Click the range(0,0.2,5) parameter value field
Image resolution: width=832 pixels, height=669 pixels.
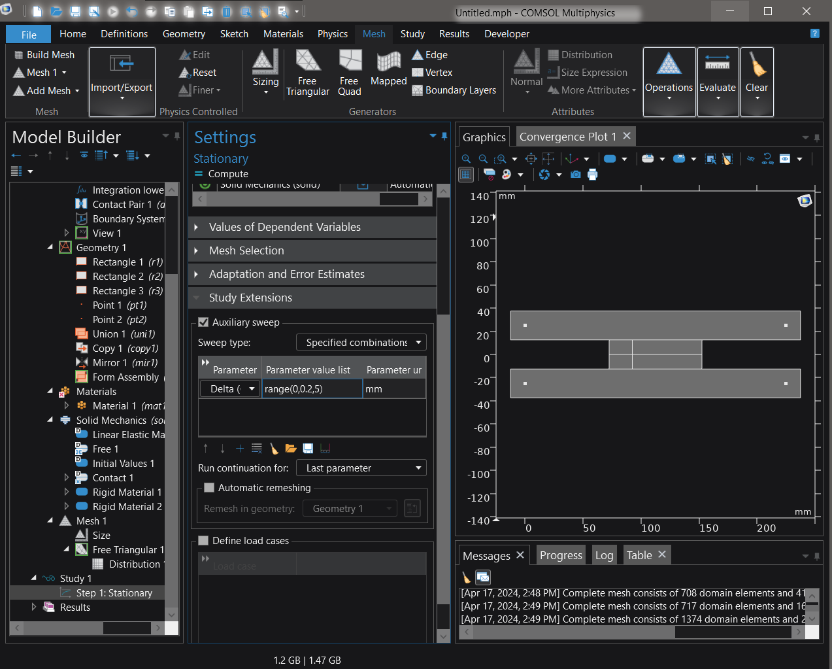click(312, 389)
